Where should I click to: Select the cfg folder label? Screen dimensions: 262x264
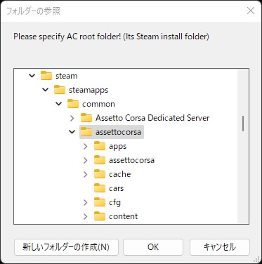tap(114, 202)
